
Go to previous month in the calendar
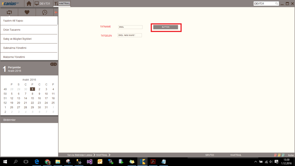(x=51, y=64)
